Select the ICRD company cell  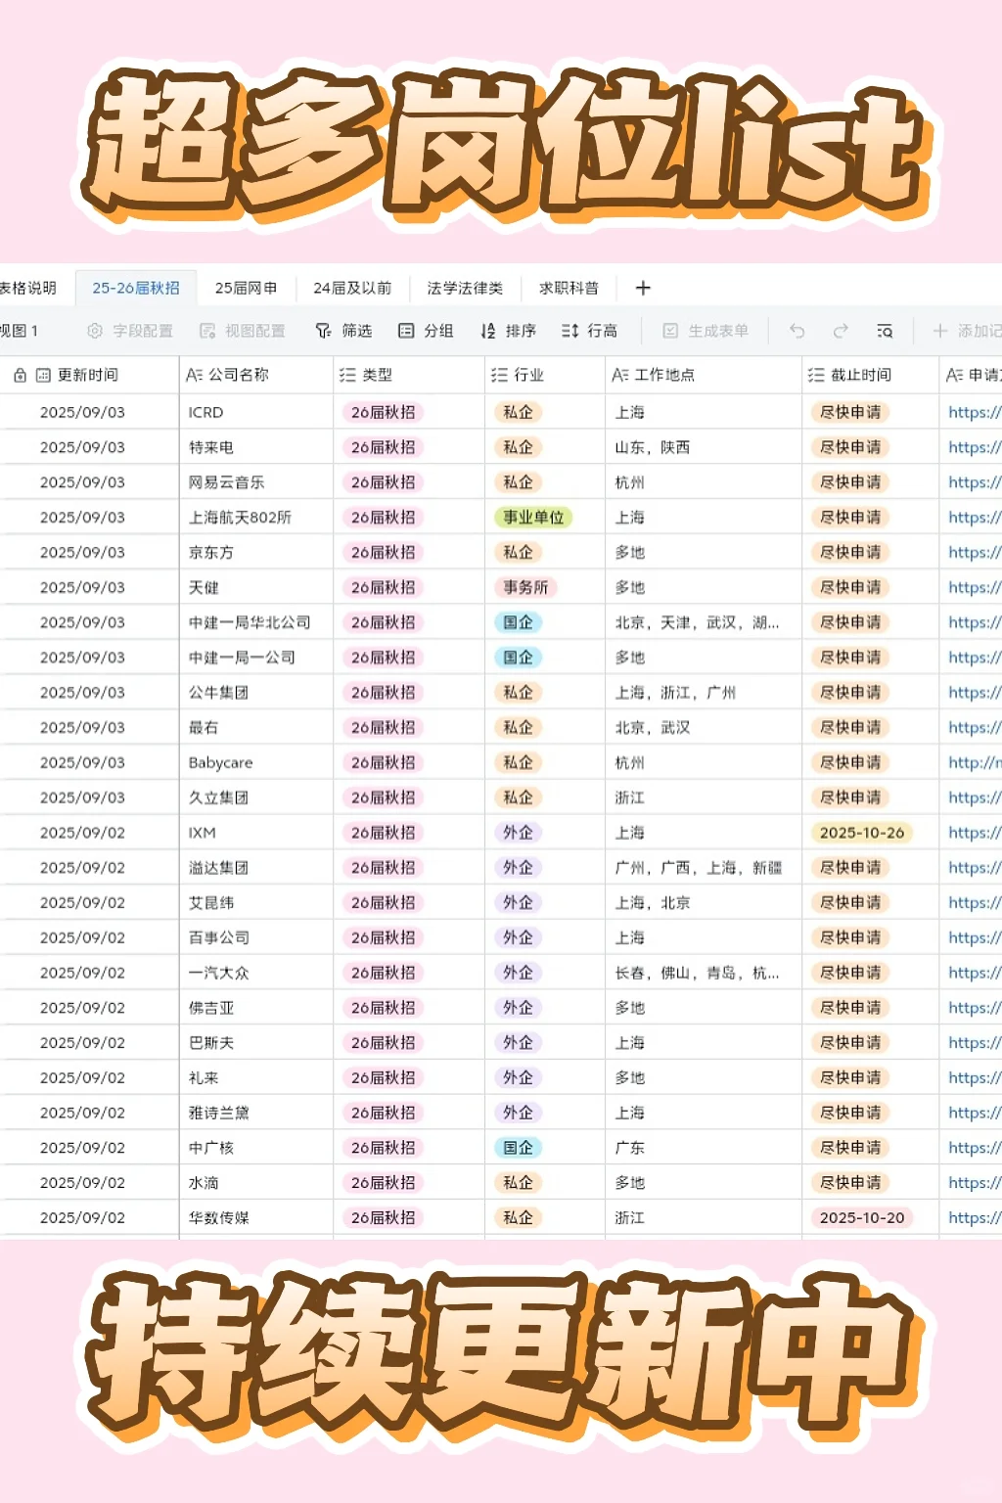(x=256, y=412)
